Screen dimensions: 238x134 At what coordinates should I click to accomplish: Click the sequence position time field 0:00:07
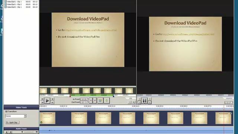(x=229, y=103)
